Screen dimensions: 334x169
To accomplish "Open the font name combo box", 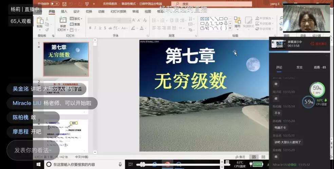I will point(109,20).
